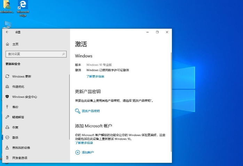Viewport: 243px width, 166px height.
Task: Select the 激活 checkmark circle icon
Action: coord(7,137)
